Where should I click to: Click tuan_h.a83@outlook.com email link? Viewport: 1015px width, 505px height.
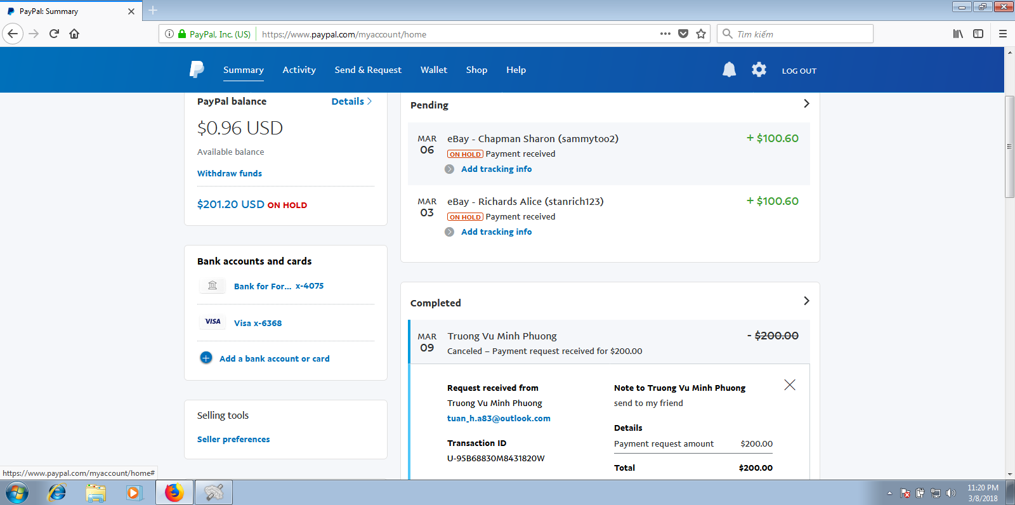[499, 418]
